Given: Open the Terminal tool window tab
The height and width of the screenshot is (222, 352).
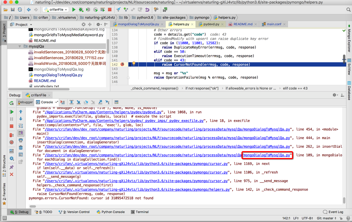Looking at the screenshot, I should click(x=140, y=212).
